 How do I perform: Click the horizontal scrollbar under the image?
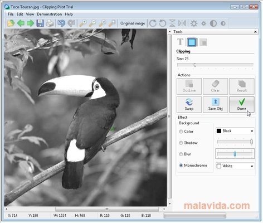pyautogui.click(x=85, y=209)
